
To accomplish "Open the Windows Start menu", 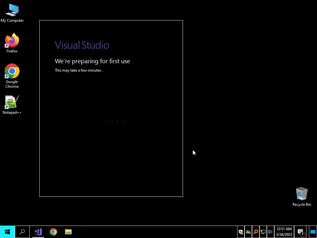I will (x=7, y=232).
